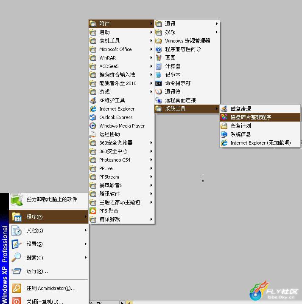Open 360安全浏览器 folder
The image size is (302, 304).
click(x=121, y=143)
